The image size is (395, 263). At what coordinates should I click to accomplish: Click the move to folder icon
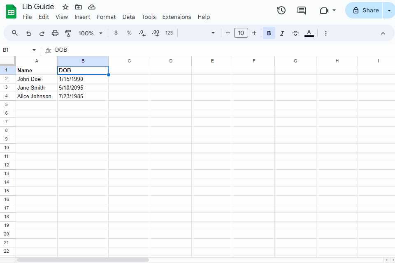[79, 7]
